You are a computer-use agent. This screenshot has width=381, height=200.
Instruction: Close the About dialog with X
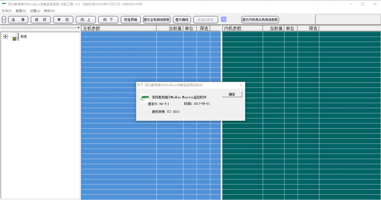coord(241,85)
